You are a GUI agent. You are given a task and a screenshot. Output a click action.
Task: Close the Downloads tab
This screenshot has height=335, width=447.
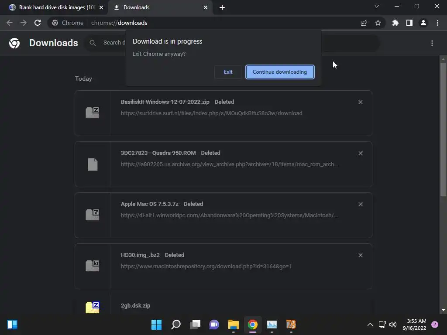click(x=206, y=7)
